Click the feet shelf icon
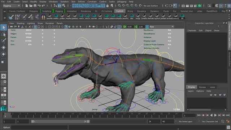 coord(43,17)
